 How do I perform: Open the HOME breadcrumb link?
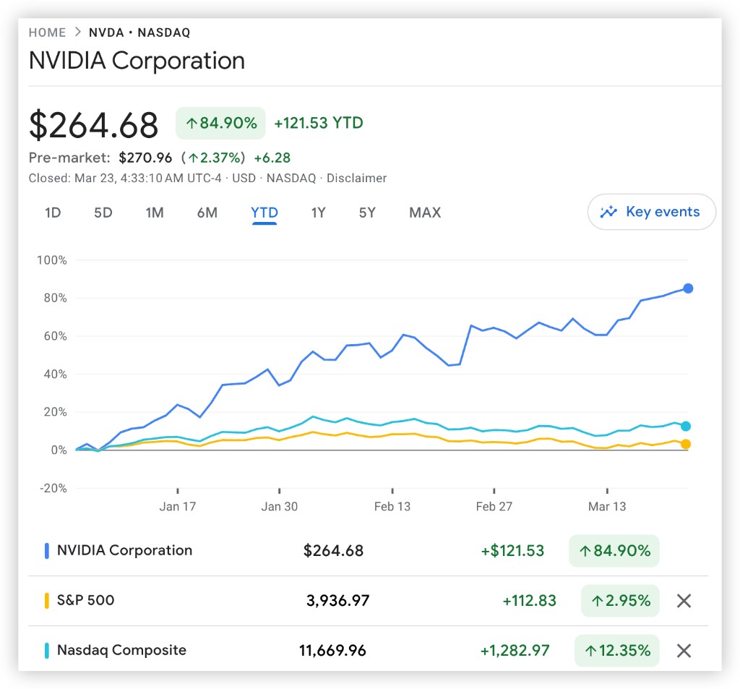pyautogui.click(x=47, y=33)
